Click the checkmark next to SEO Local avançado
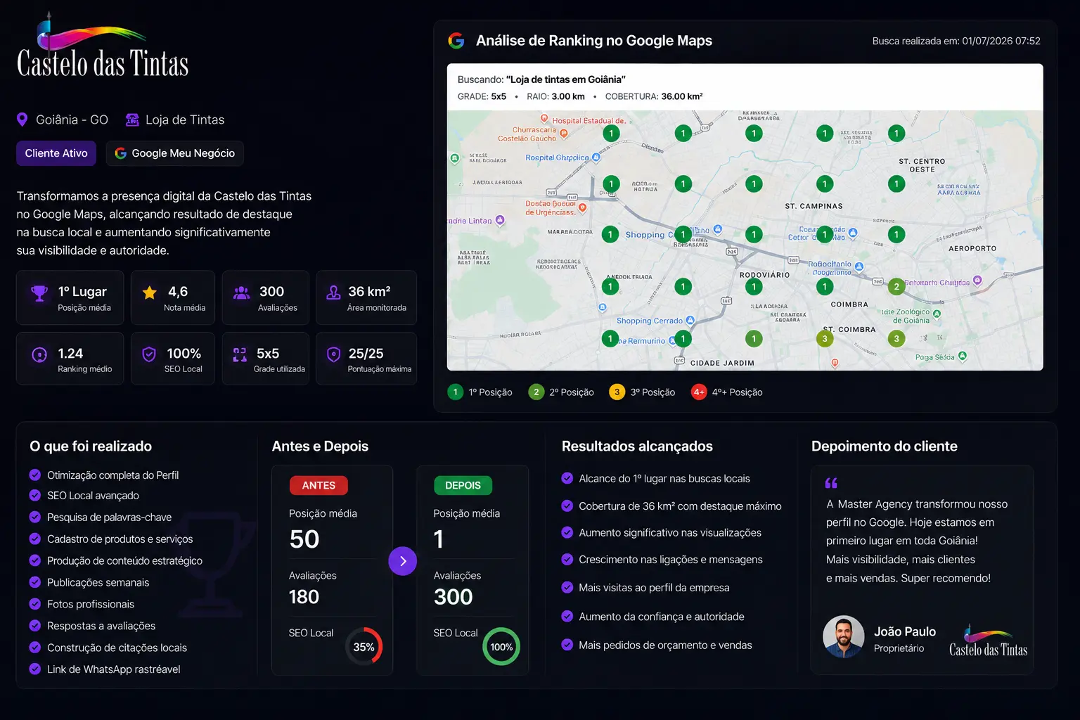 click(34, 496)
